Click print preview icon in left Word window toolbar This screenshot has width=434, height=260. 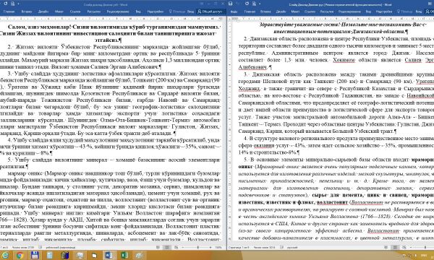pos(13,4)
